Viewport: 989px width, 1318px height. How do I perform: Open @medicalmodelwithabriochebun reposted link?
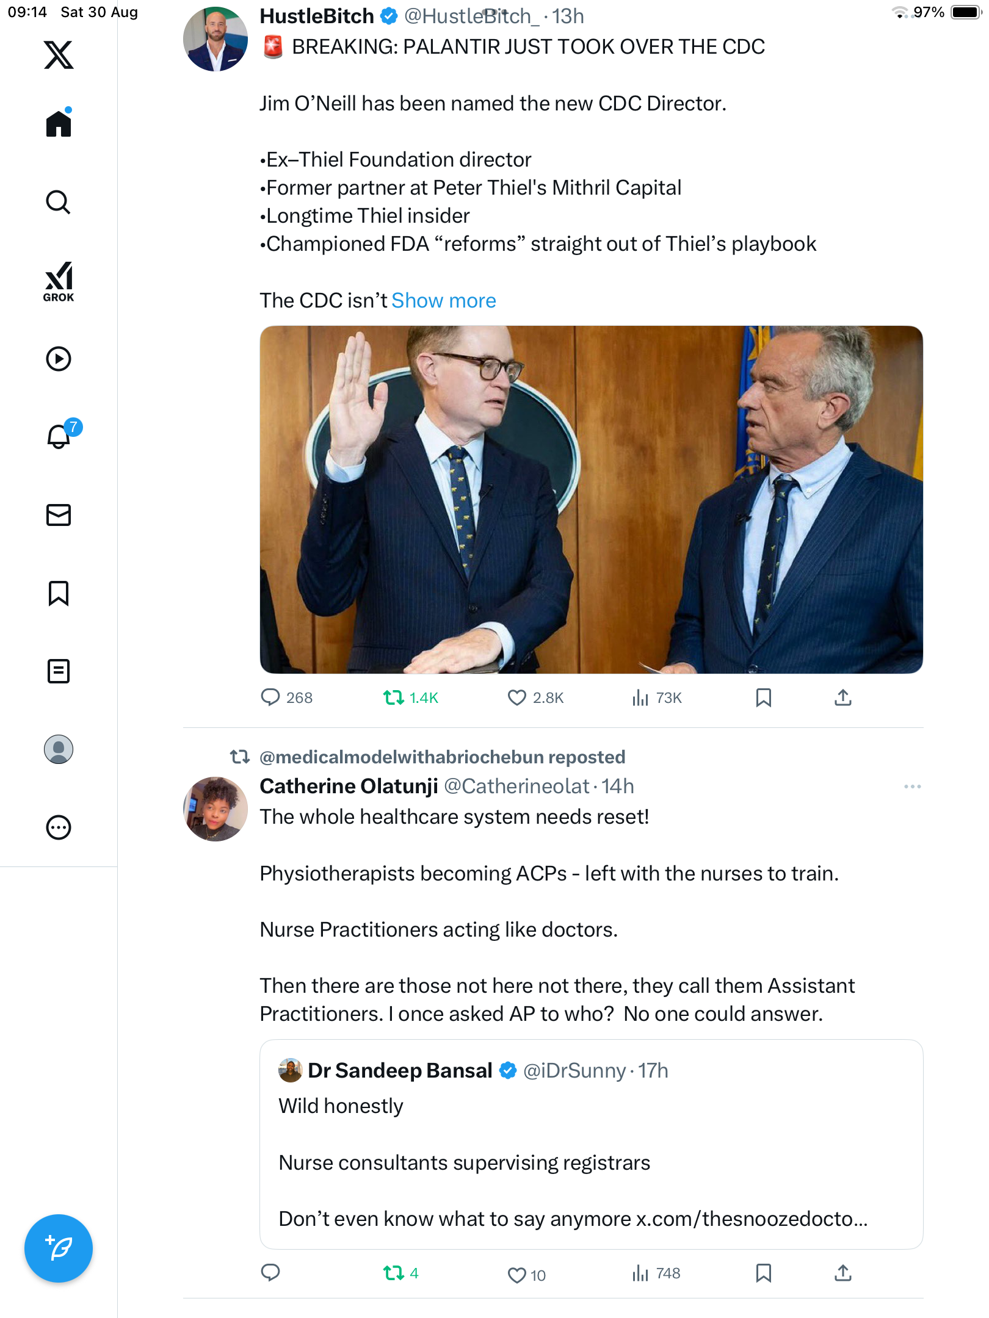[x=442, y=757]
